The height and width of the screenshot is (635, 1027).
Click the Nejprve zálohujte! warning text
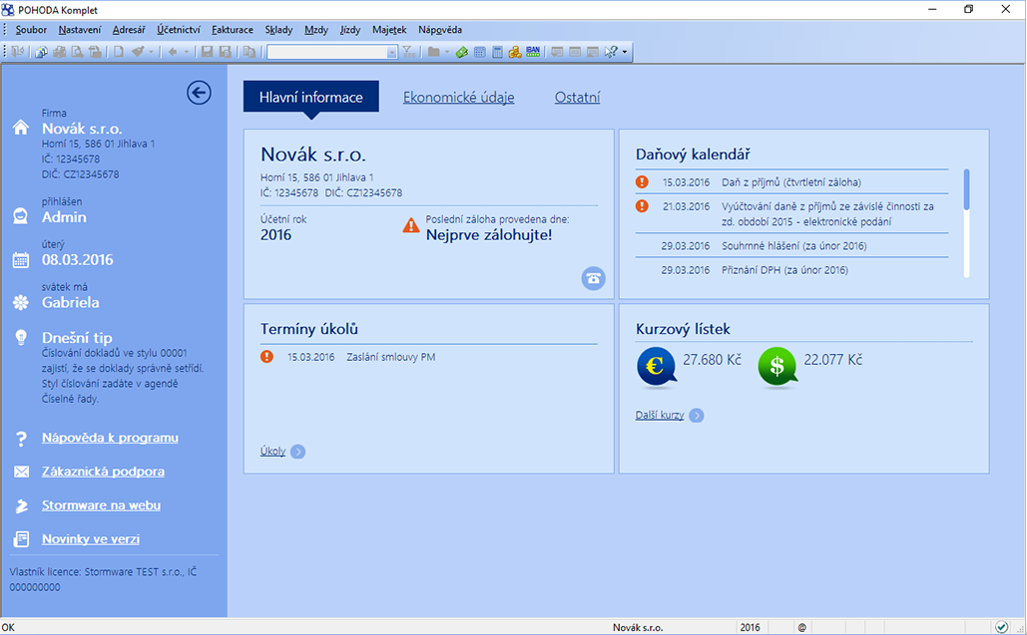click(x=489, y=235)
